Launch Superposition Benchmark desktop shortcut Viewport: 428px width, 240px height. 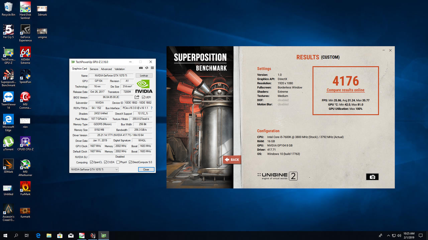8,78
